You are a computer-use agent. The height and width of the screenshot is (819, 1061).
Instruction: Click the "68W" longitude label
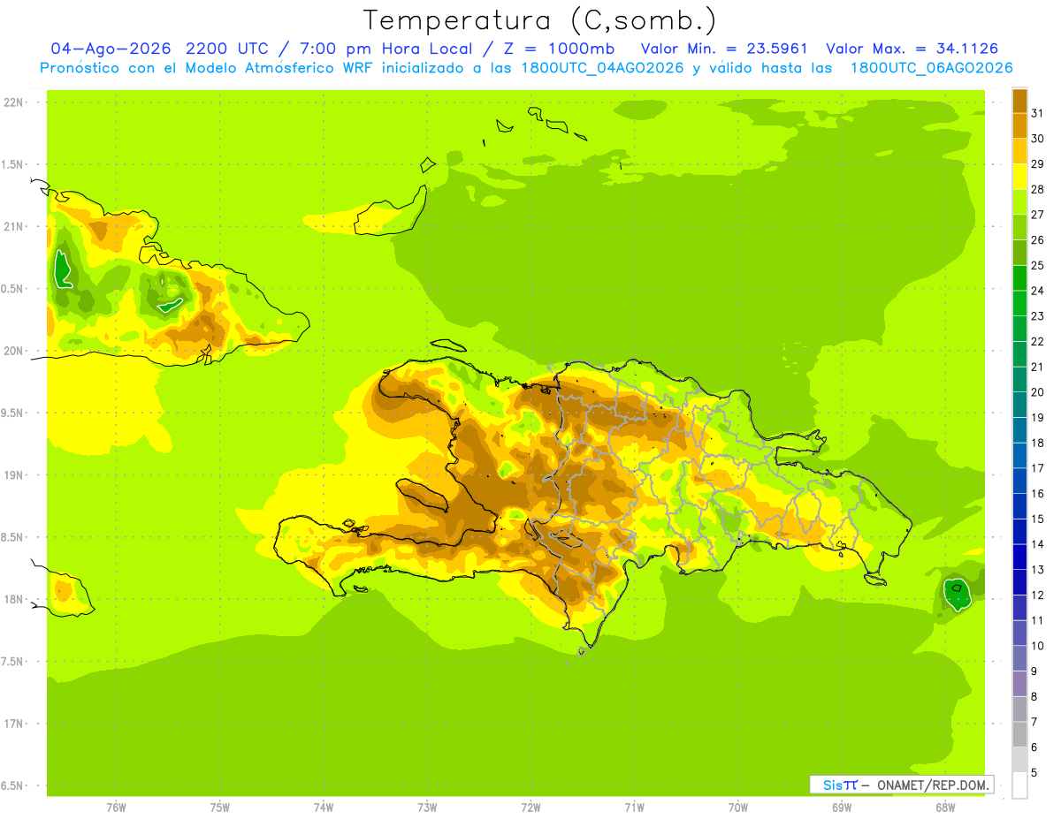[x=945, y=807]
